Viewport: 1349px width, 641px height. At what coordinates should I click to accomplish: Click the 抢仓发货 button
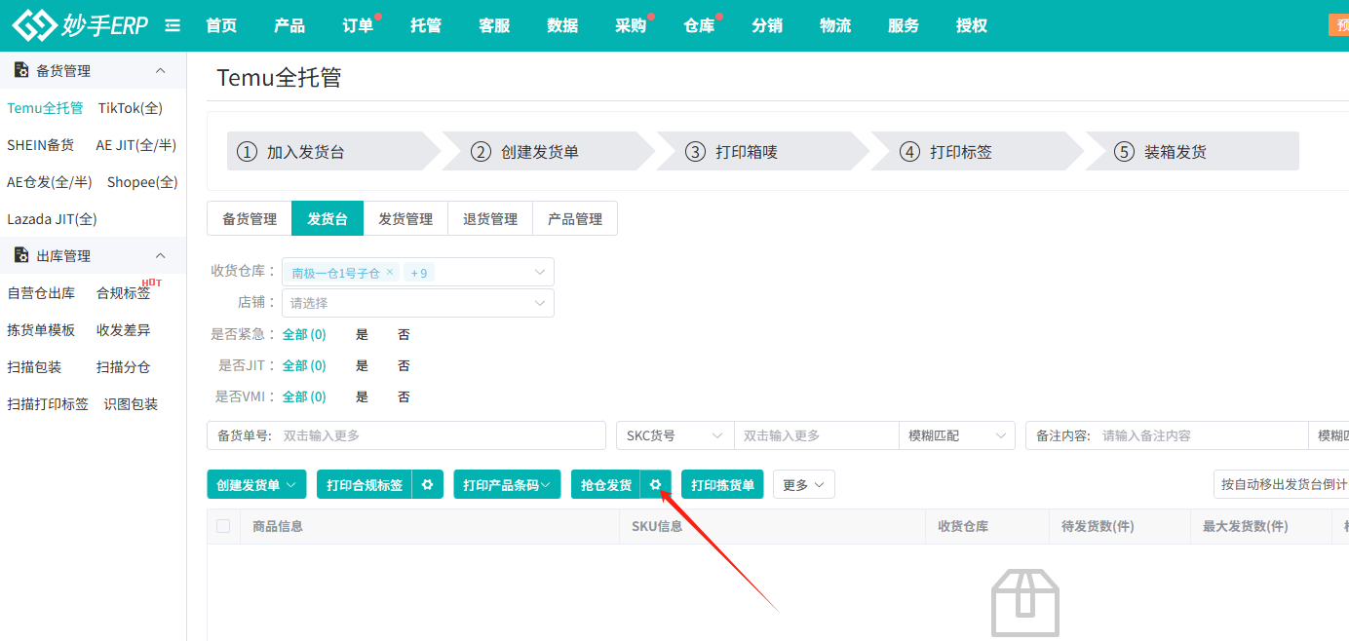tap(606, 484)
